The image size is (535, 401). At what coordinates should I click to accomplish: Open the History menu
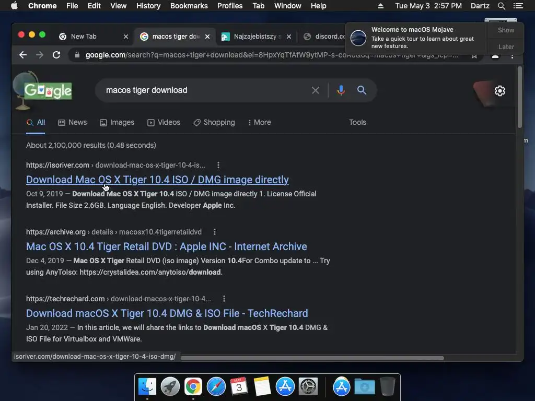[x=148, y=6]
